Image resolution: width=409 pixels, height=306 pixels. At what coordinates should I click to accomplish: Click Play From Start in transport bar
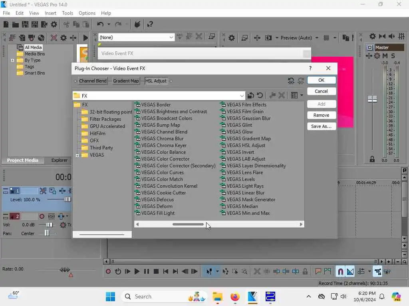click(127, 272)
